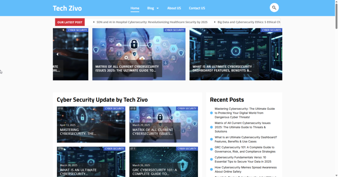Open the Home menu item

click(135, 8)
